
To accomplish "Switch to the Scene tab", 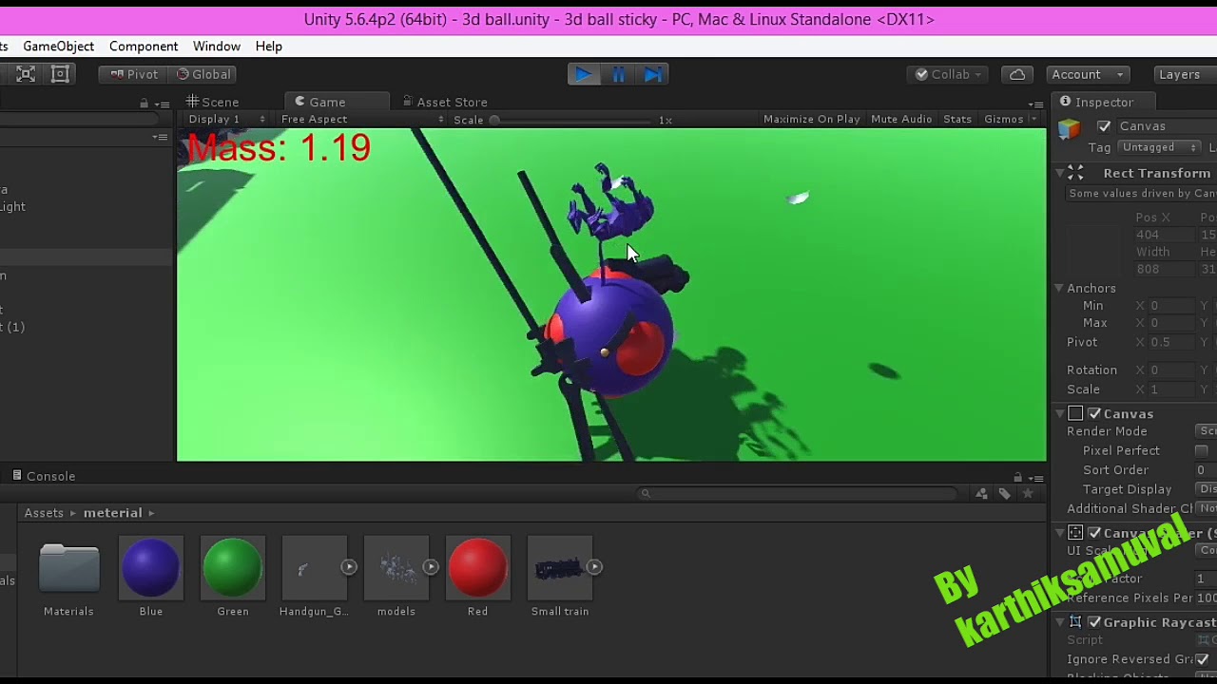I will pos(212,102).
